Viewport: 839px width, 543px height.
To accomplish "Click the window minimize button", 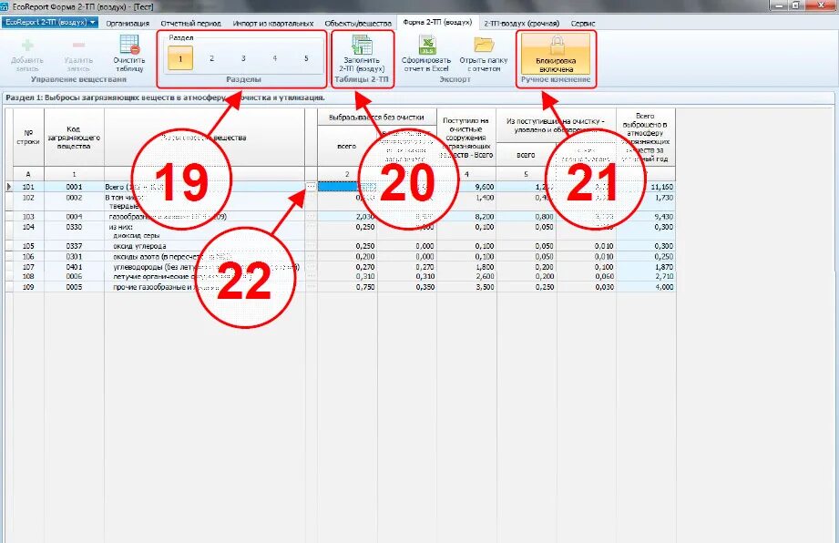I will point(780,5).
